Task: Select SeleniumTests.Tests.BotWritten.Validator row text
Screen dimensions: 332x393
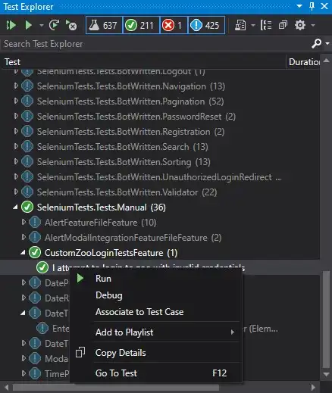Action: point(127,192)
